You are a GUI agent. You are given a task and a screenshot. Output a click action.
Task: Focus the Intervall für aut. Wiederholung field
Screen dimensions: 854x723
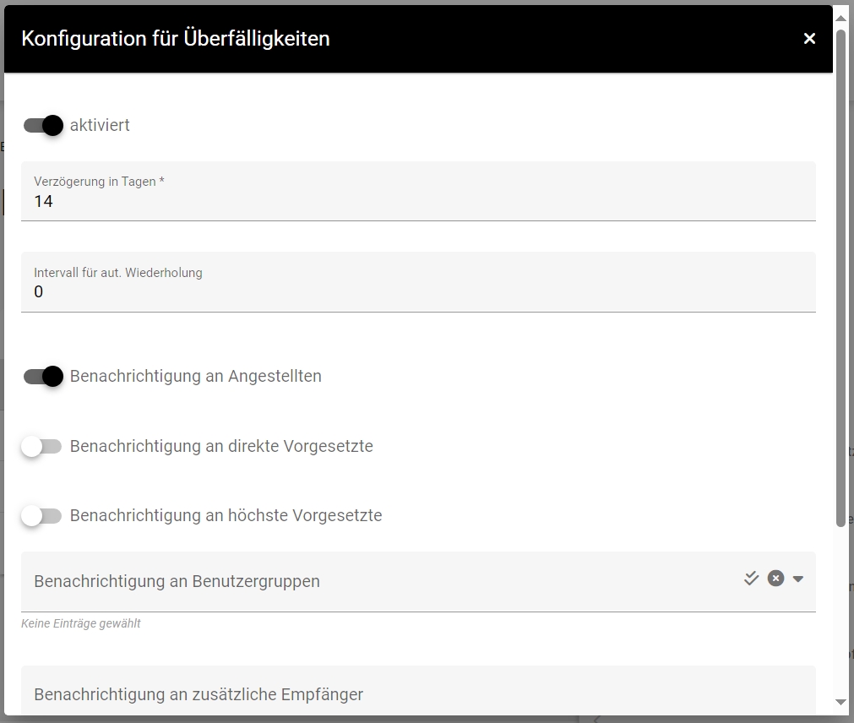(x=418, y=292)
